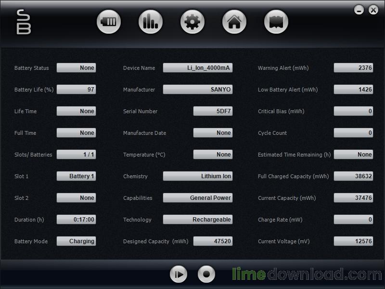Image resolution: width=385 pixels, height=289 pixels.
Task: Click the SB logo in top-left corner
Action: [x=24, y=22]
